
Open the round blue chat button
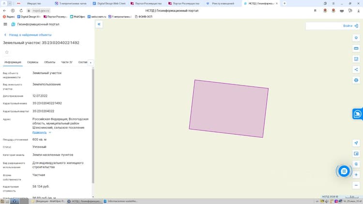pos(344,171)
